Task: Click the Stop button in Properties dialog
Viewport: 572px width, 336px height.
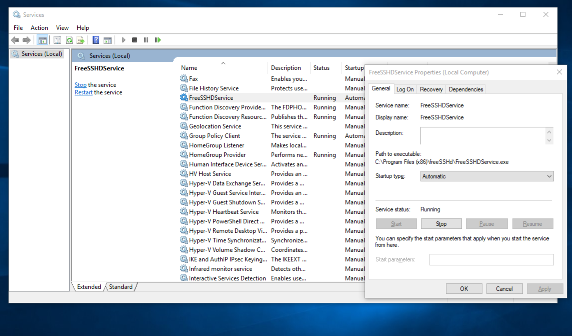Action: click(x=441, y=224)
